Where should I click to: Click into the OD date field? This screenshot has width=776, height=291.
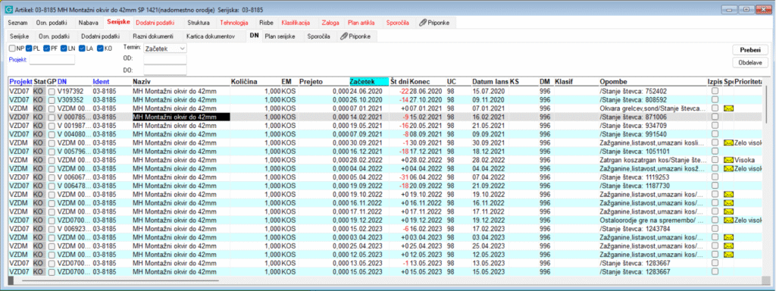(164, 59)
